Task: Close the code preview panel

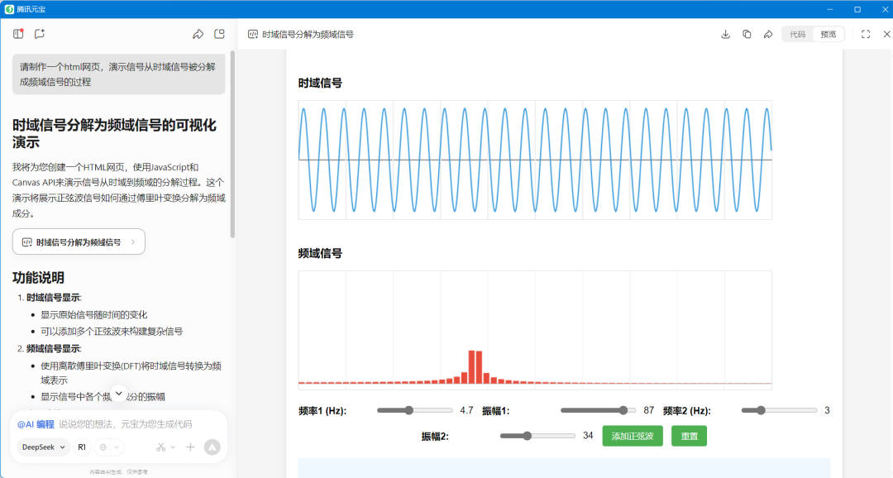Action: pos(886,34)
